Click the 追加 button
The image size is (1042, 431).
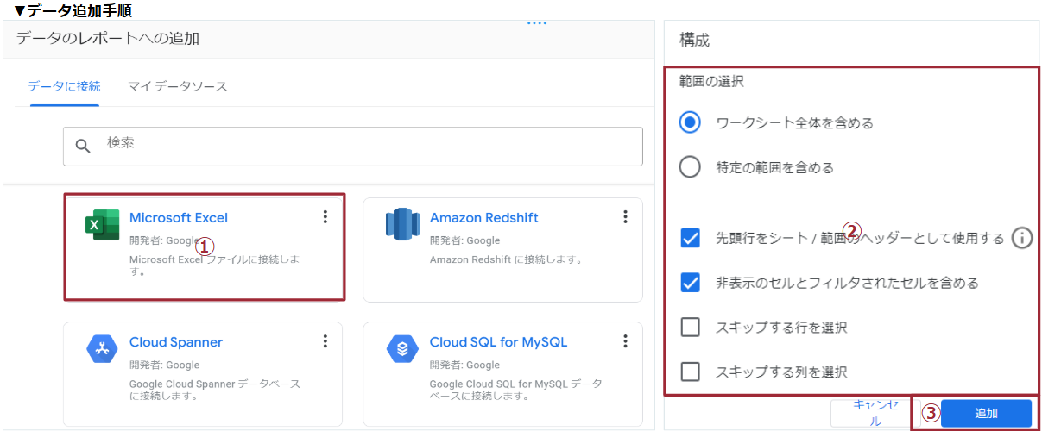[986, 413]
